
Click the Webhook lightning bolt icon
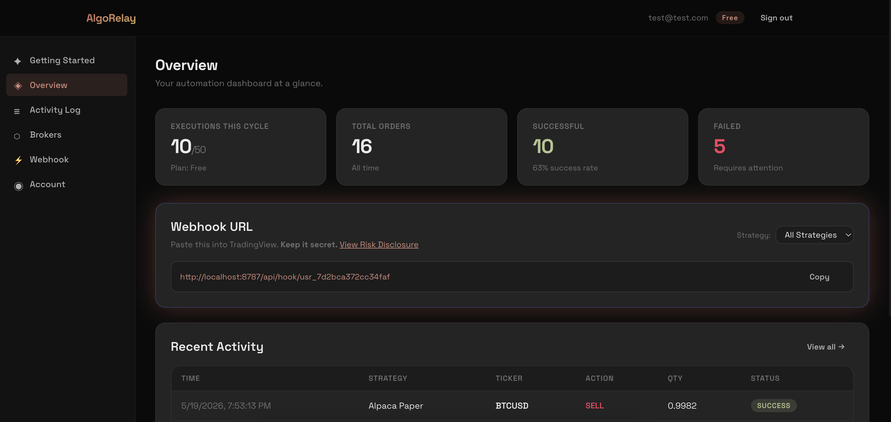(x=18, y=160)
